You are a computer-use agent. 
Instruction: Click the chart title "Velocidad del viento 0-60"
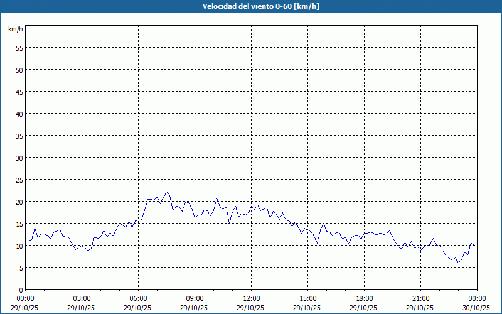[251, 7]
